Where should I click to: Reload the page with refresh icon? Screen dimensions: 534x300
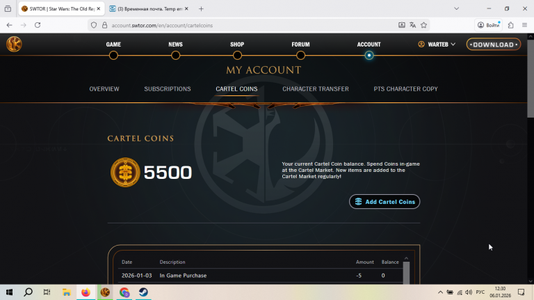tap(38, 25)
